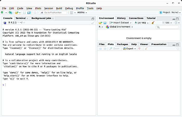This screenshot has width=182, height=117.
Task: Click the console prompt input line
Action: point(49,85)
